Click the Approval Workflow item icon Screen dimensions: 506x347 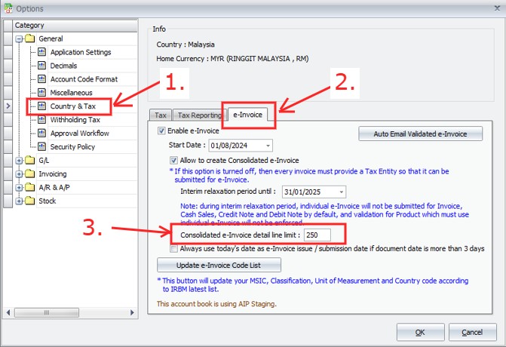click(42, 134)
